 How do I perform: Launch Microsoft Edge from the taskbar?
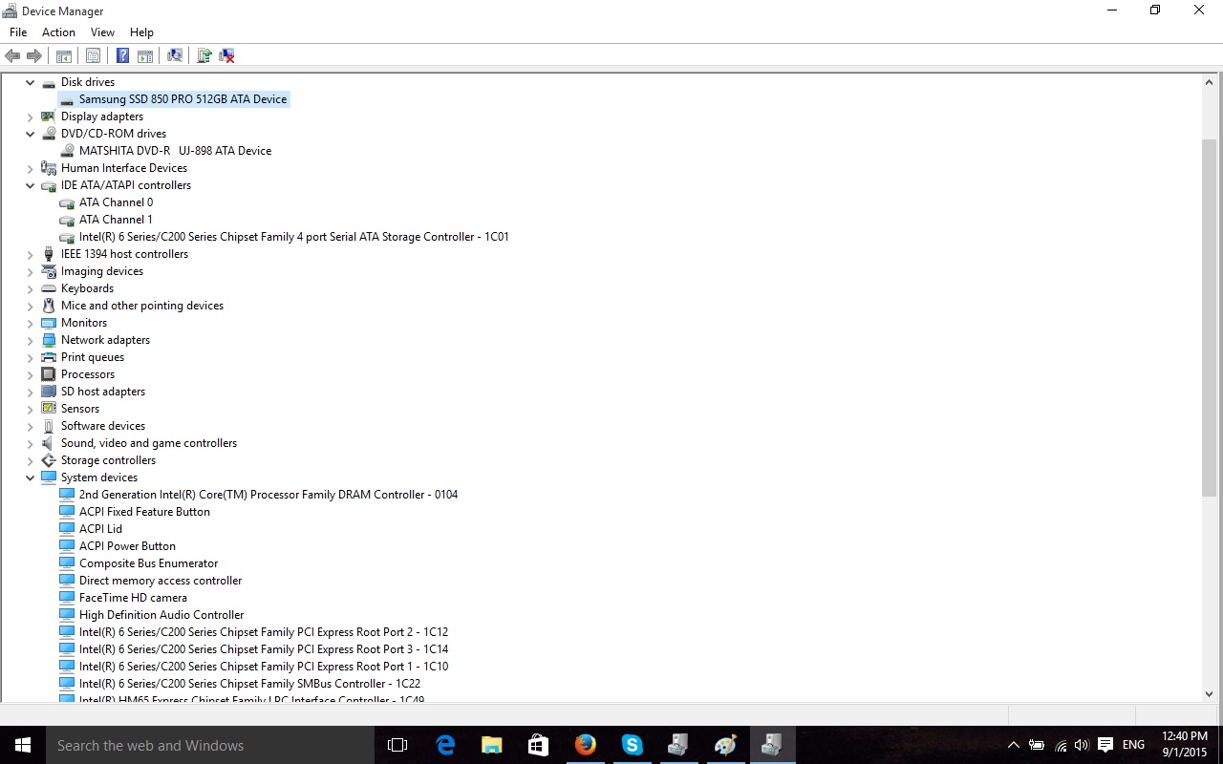(445, 745)
